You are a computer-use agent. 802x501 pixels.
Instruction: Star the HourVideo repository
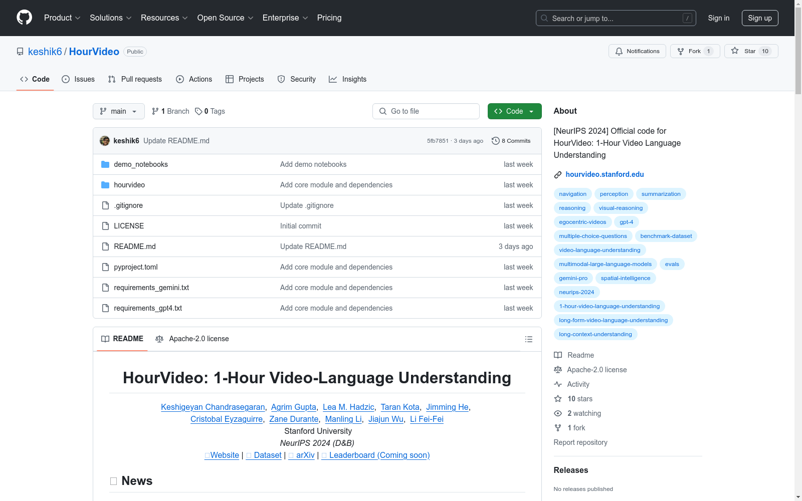750,51
